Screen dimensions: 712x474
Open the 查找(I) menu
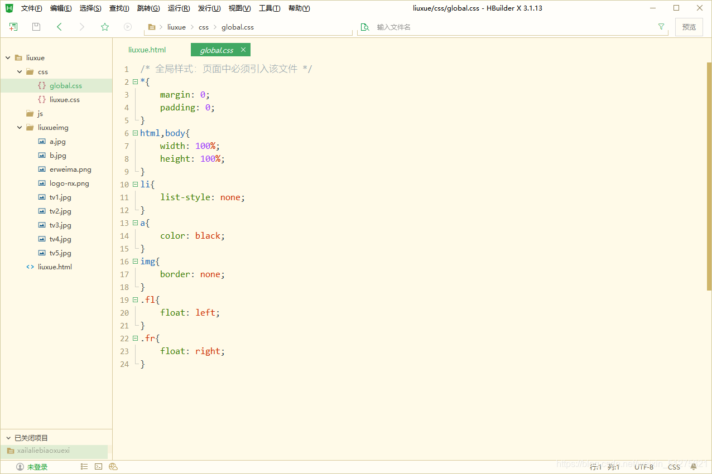pos(119,8)
